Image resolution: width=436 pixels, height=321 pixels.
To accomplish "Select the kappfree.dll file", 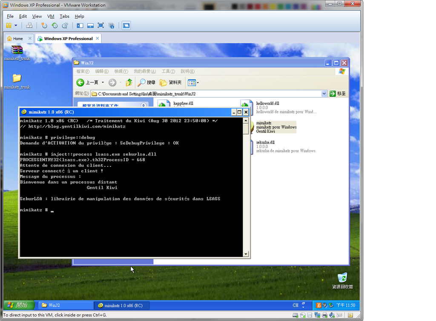I will [x=175, y=104].
